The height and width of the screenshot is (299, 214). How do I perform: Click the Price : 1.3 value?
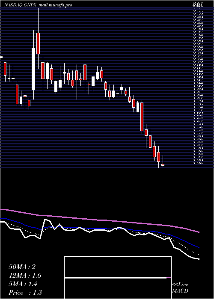coord(25,293)
